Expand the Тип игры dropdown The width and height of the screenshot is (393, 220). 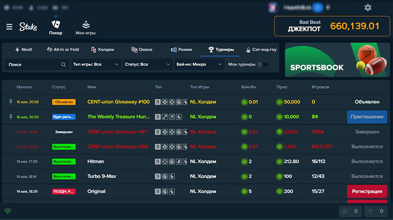pos(95,64)
